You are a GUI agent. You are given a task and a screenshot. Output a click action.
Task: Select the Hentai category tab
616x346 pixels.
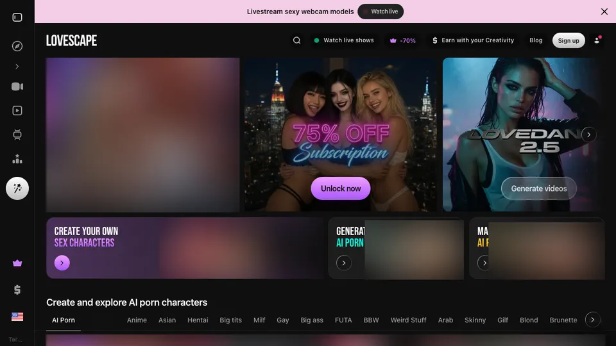pos(198,320)
